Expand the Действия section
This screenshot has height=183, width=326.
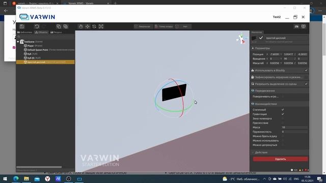coord(280,152)
